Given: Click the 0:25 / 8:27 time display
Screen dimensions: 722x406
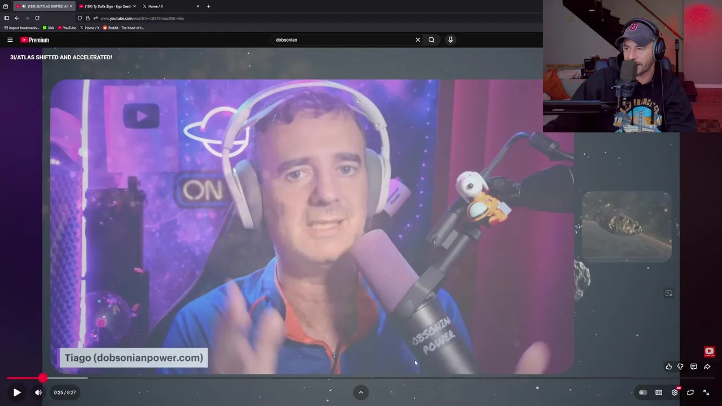Looking at the screenshot, I should (65, 392).
